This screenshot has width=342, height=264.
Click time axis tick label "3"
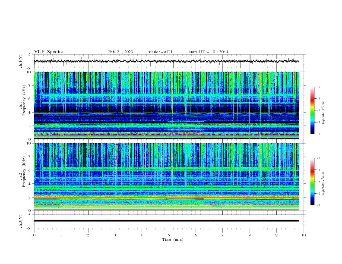(x=115, y=235)
